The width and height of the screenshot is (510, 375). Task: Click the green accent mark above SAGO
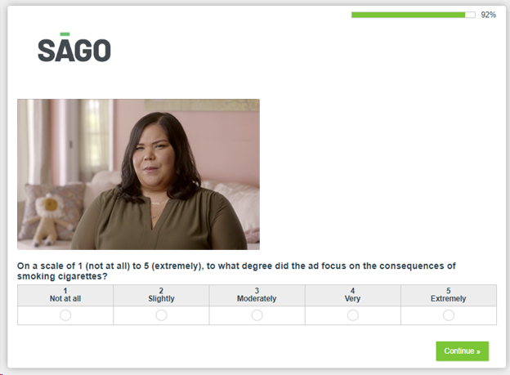coord(65,33)
